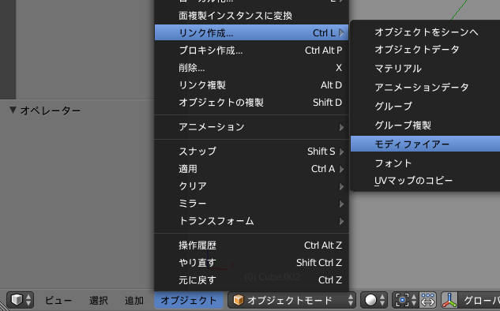Open the pivot point selector
The height and width of the screenshot is (311, 500).
tap(405, 300)
